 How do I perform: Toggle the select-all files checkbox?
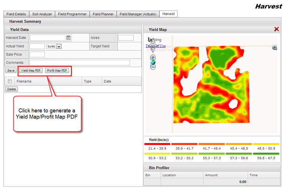(10, 81)
